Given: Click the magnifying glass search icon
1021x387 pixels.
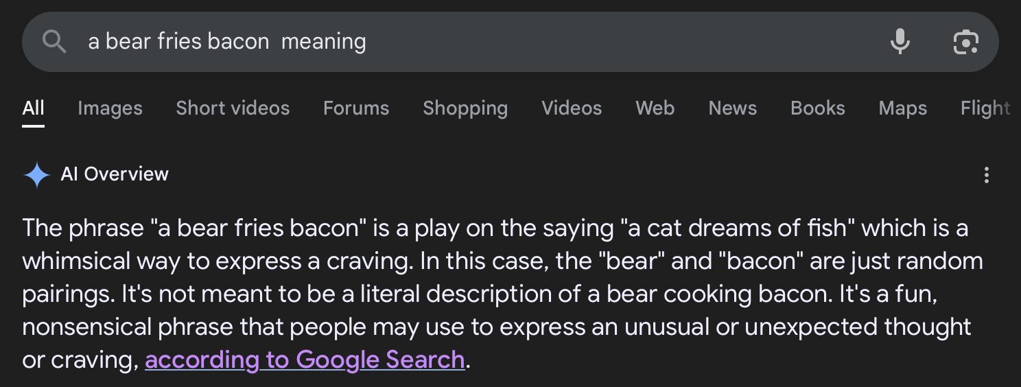Looking at the screenshot, I should click(x=54, y=43).
